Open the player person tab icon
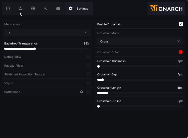The width and height of the screenshot is (188, 138). tap(21, 9)
